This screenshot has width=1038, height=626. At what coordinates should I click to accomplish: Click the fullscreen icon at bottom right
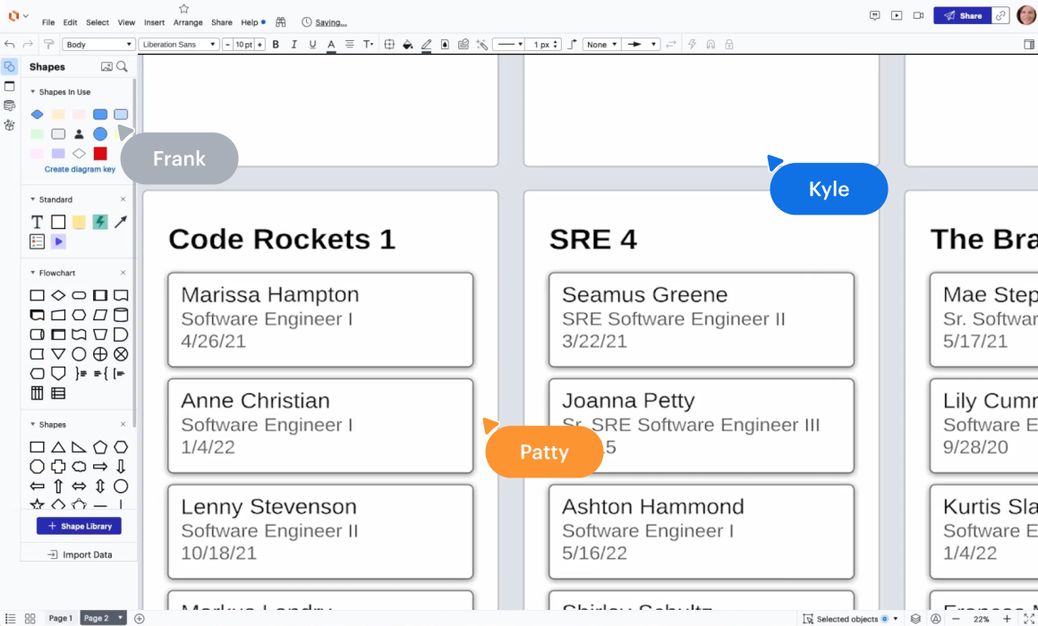pos(1028,619)
